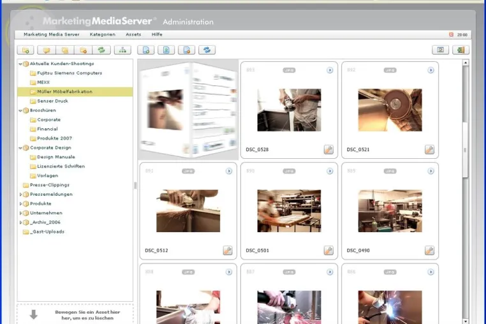Click the wrench edit icon for DSC_0528
This screenshot has height=324, width=486.
coord(328,149)
